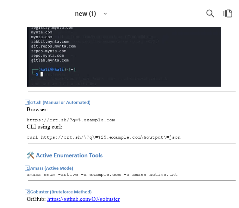Click the number 1 icon before Amass
239x208 pixels.
click(x=28, y=168)
